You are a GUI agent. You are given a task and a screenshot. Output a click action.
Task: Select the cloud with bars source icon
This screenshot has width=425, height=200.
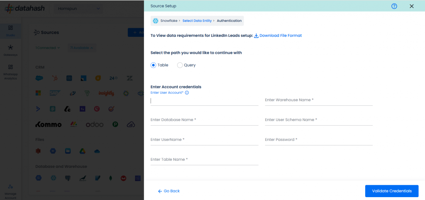pos(131,124)
